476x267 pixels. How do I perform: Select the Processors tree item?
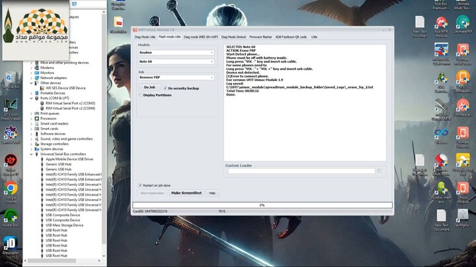click(x=48, y=119)
